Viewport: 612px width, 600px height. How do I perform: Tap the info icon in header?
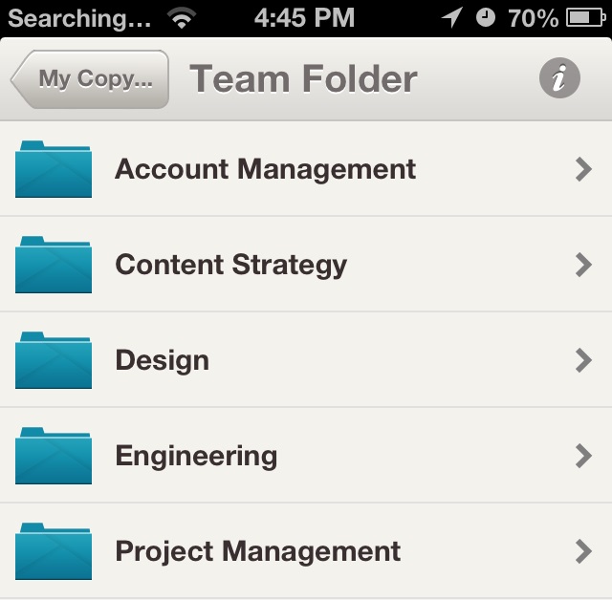pos(559,78)
